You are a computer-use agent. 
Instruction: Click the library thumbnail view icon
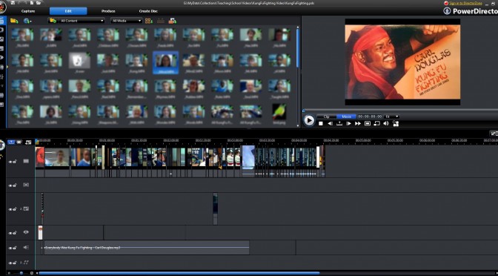tap(149, 21)
